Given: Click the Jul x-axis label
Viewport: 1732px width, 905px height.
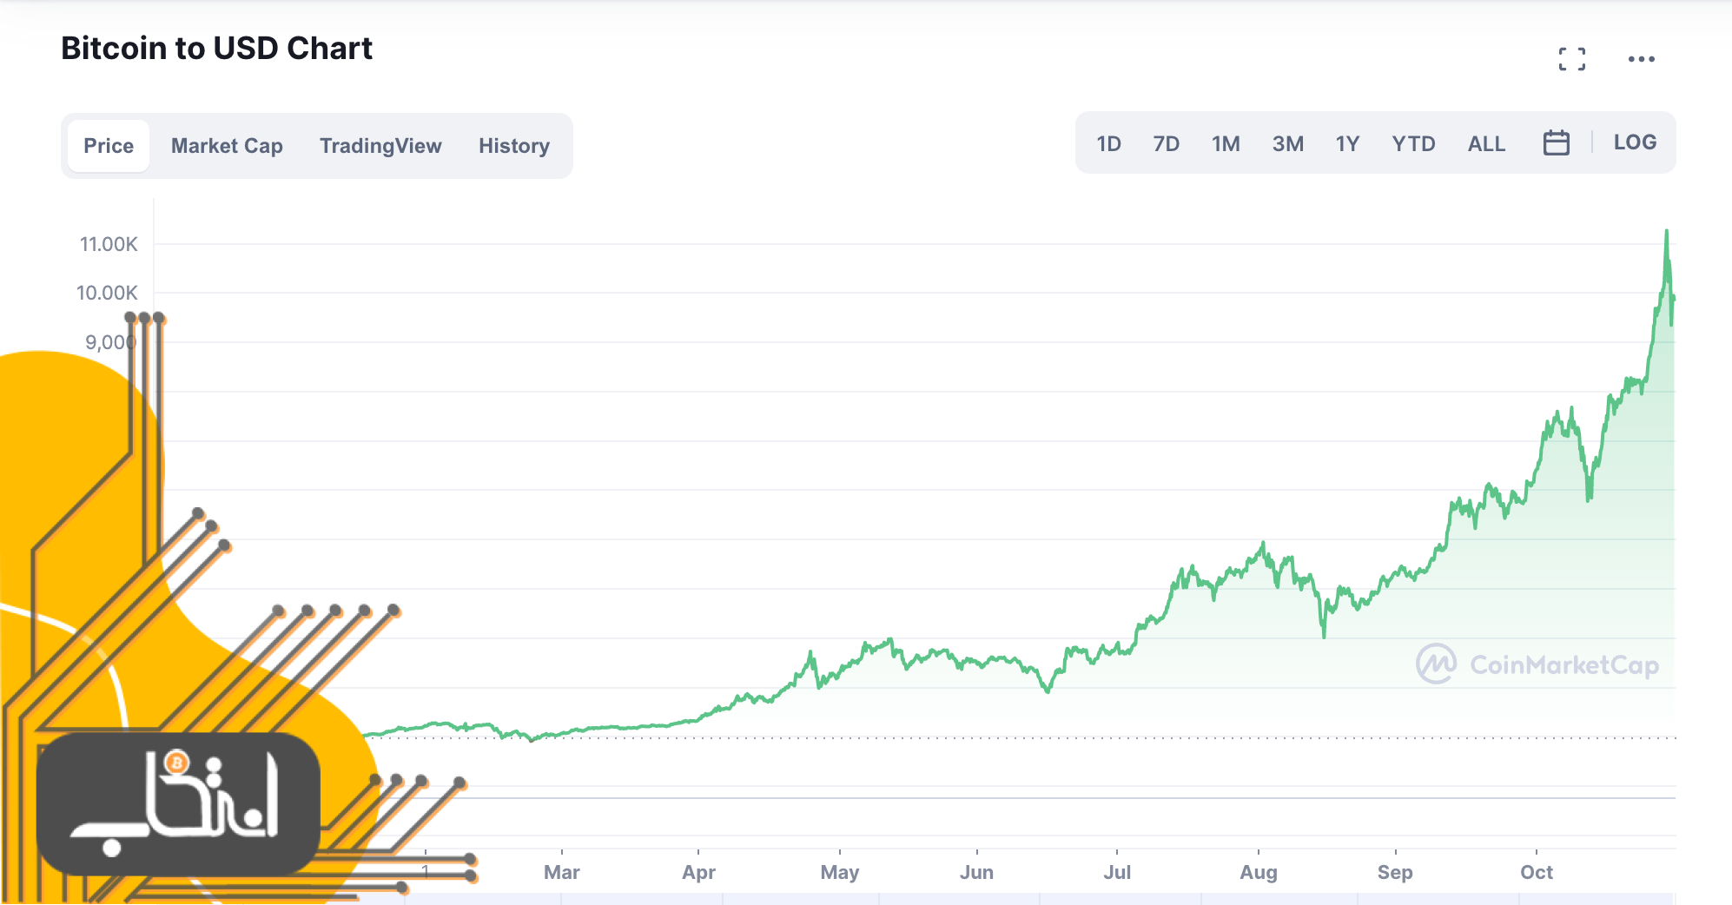Looking at the screenshot, I should tap(1117, 872).
